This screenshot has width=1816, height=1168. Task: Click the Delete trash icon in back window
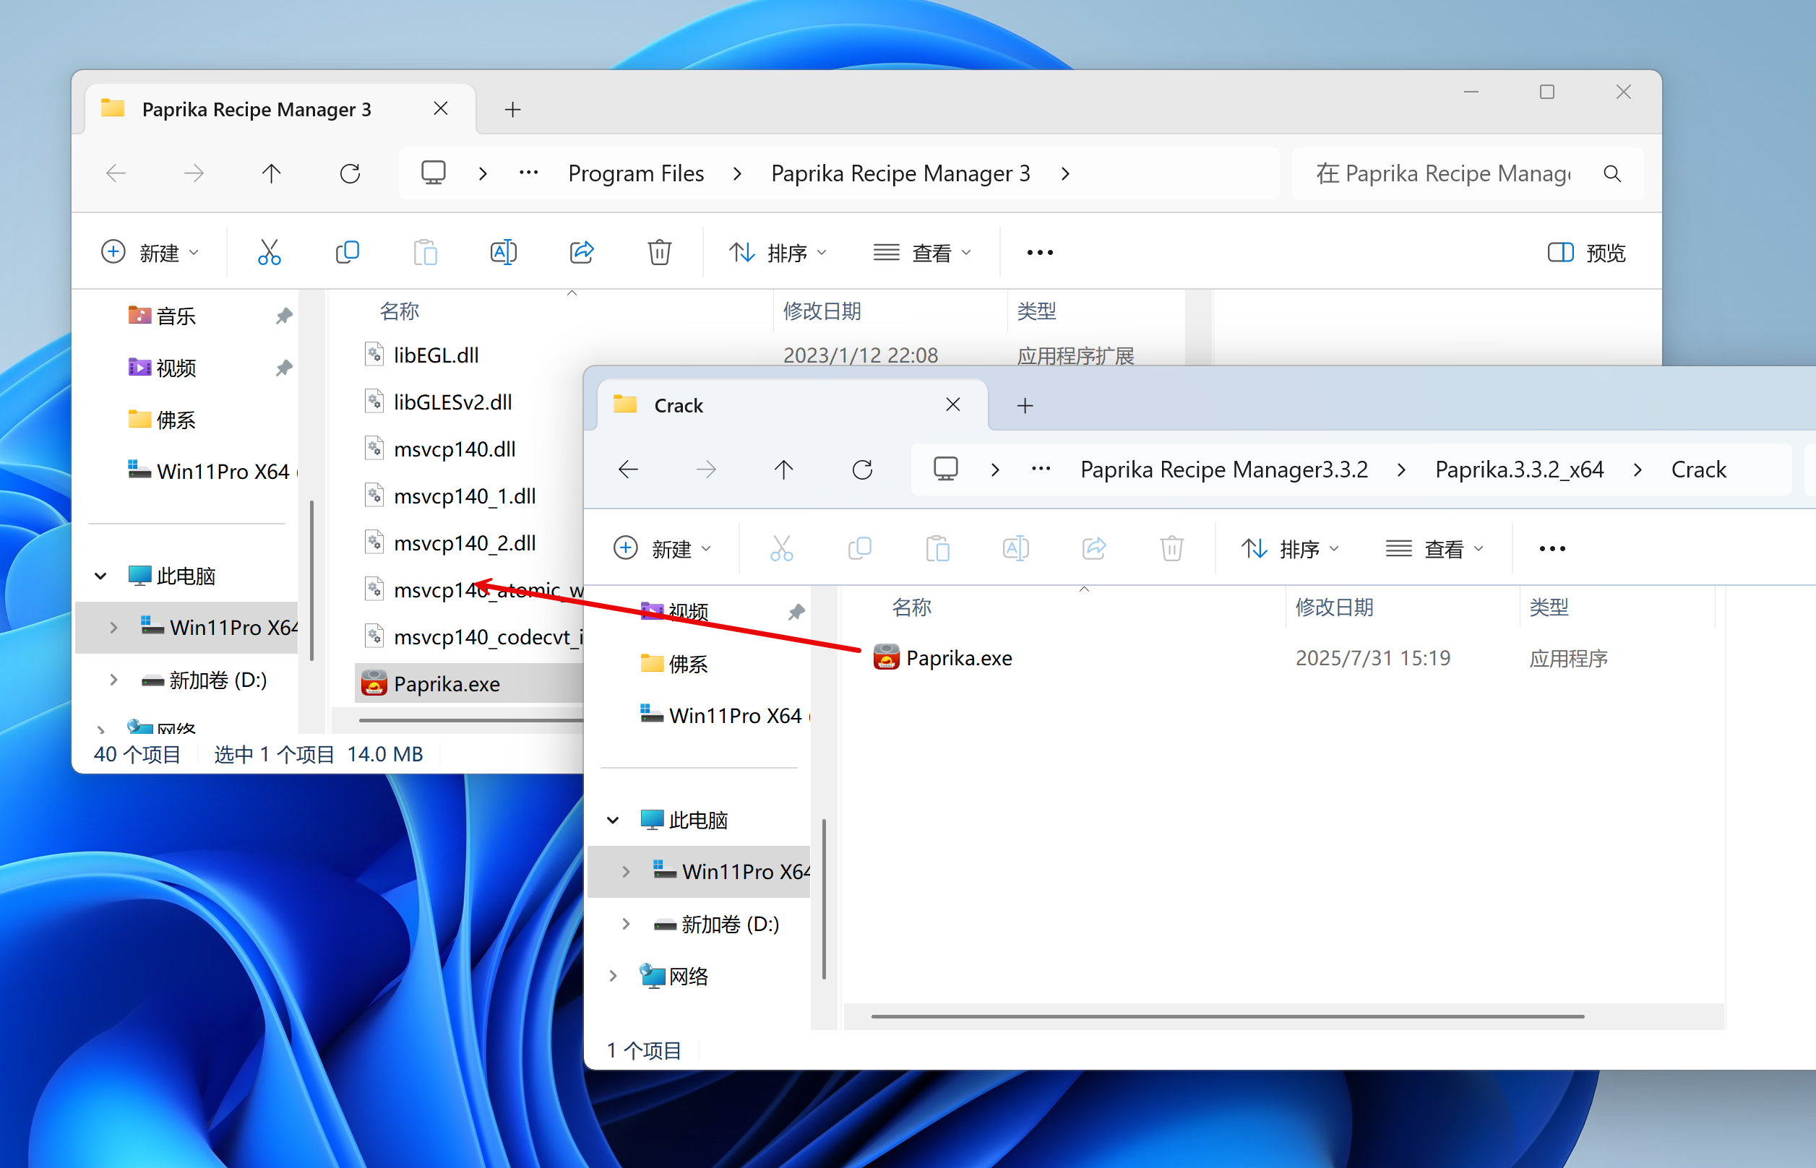pos(659,252)
